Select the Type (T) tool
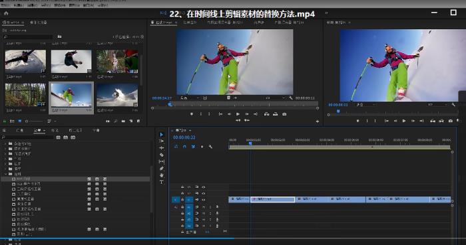Screen dimensions: 466x245 point(161,182)
